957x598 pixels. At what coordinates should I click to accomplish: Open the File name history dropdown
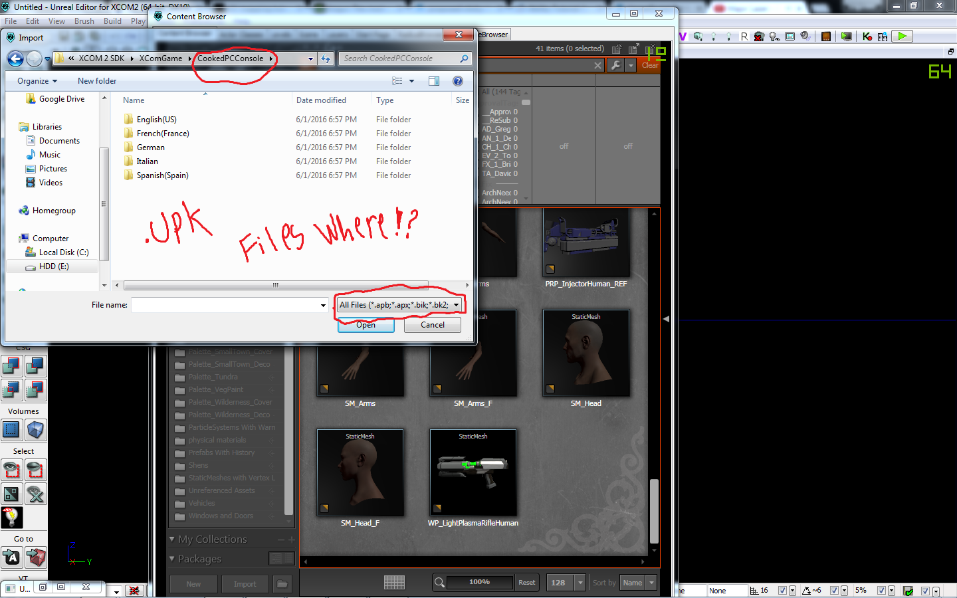pyautogui.click(x=323, y=305)
